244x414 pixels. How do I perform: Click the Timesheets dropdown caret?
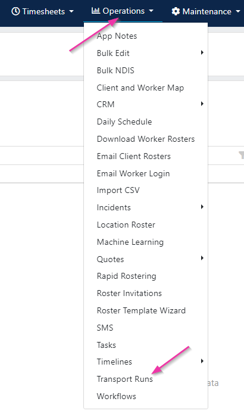pyautogui.click(x=71, y=12)
